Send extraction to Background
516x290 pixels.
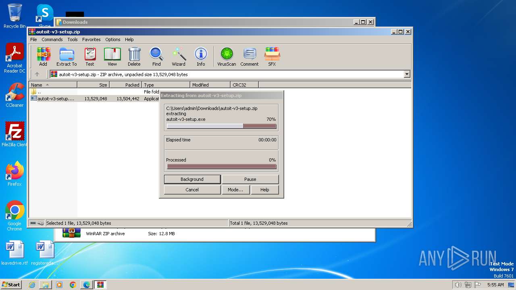click(x=192, y=179)
